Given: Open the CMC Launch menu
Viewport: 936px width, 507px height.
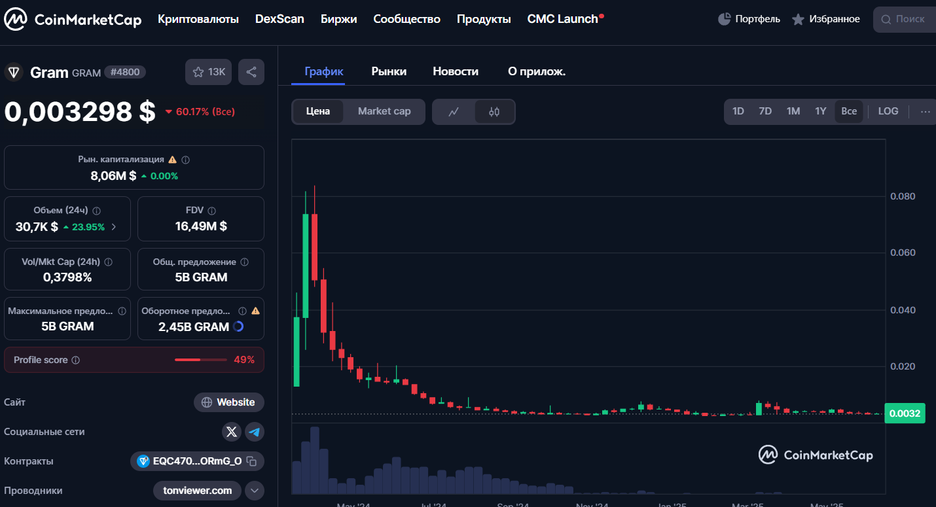Looking at the screenshot, I should 566,19.
